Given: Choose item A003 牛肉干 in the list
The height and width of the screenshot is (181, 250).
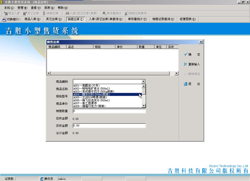Looking at the screenshot, I should point(107,91).
